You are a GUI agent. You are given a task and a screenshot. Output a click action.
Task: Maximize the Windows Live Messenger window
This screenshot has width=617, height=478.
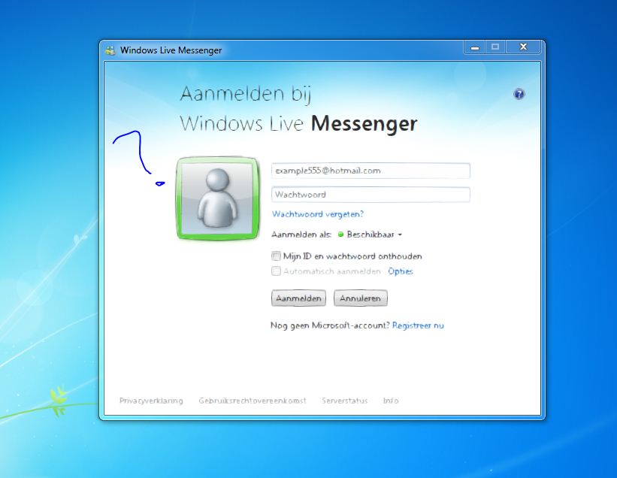495,47
